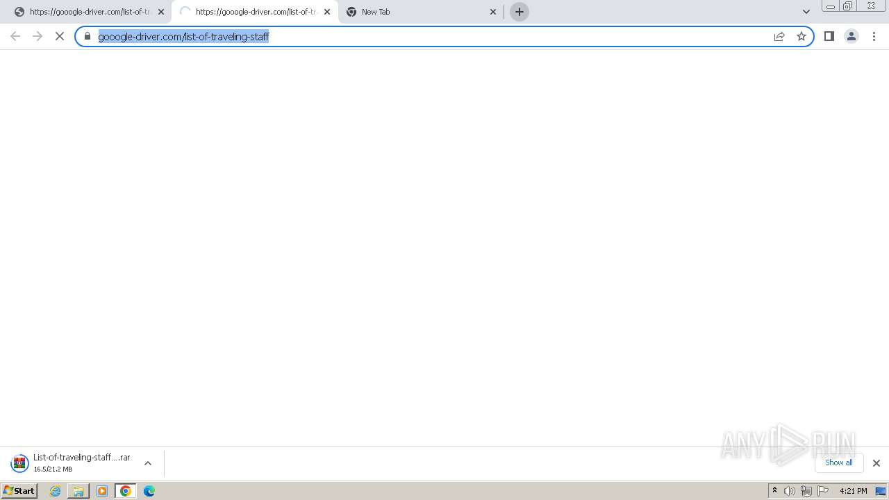The height and width of the screenshot is (500, 889).
Task: Open the Chrome profile menu
Action: pos(851,36)
